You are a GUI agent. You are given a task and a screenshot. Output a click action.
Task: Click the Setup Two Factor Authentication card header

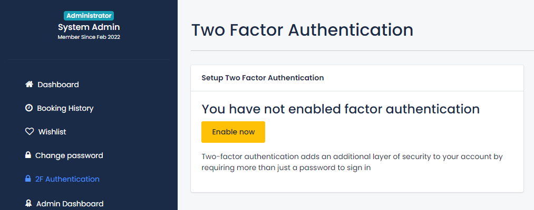263,78
